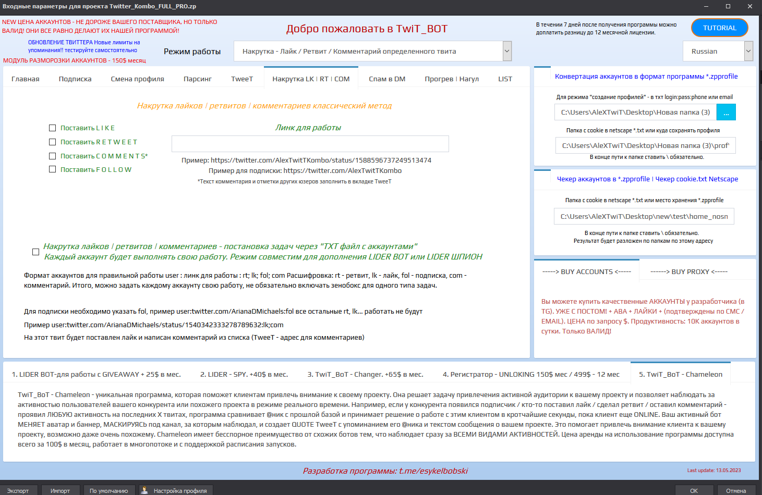Tick the Поставить COMMENTS checkbox

[52, 156]
